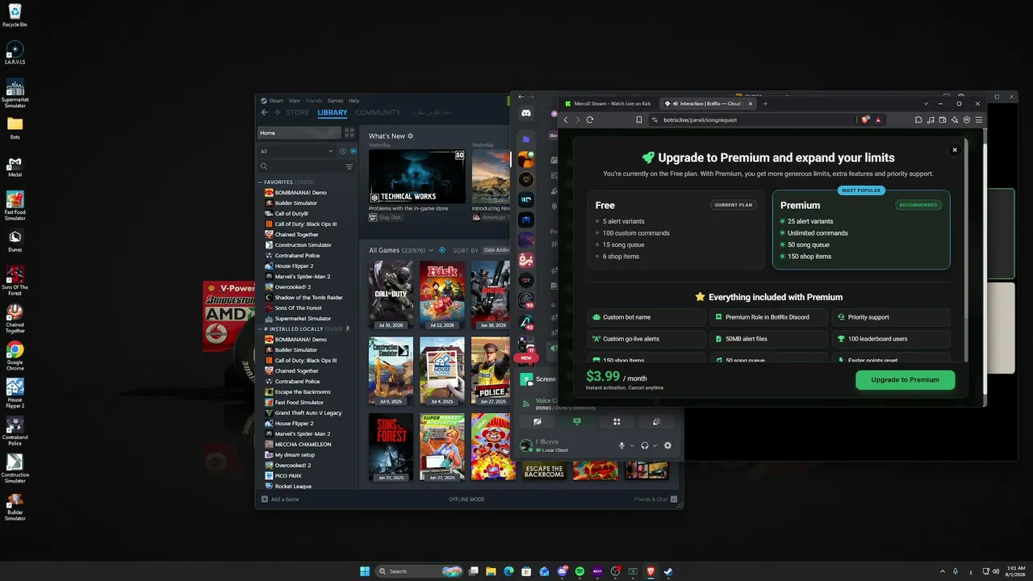The height and width of the screenshot is (581, 1033).
Task: Open Discord direct messages home icon
Action: tap(526, 114)
